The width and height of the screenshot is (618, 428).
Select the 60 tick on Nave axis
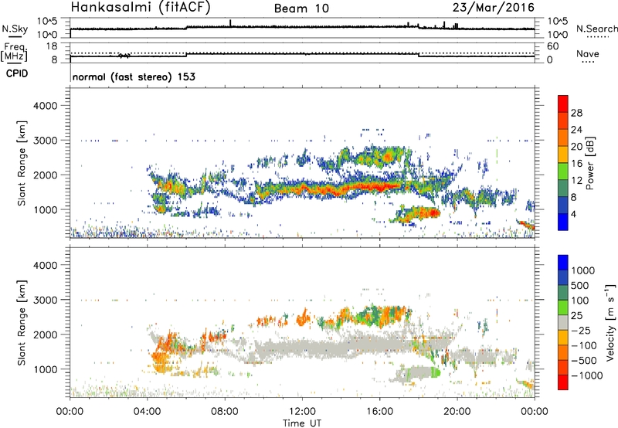tap(552, 46)
